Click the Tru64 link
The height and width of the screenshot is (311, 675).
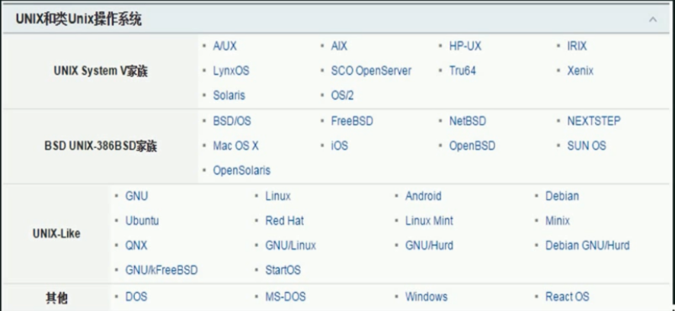click(x=462, y=71)
